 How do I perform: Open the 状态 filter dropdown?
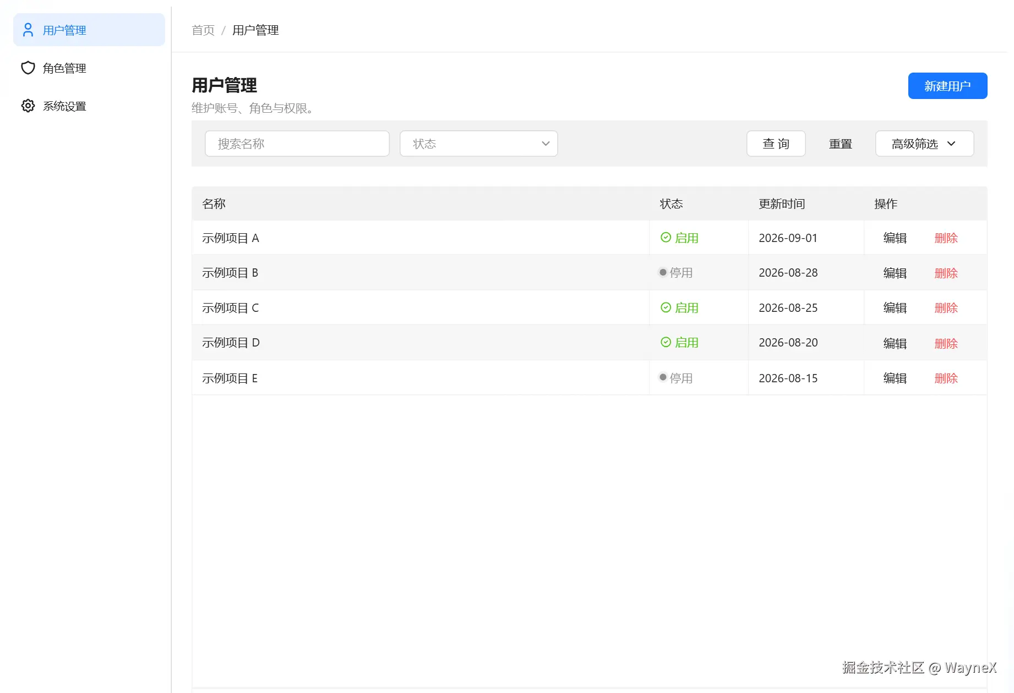(x=479, y=144)
